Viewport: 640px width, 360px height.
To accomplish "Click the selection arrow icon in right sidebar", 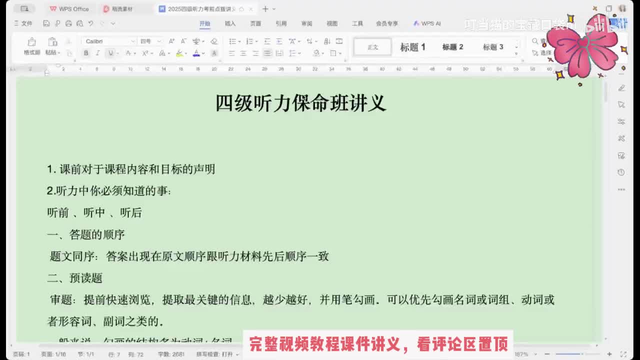I will point(621,104).
